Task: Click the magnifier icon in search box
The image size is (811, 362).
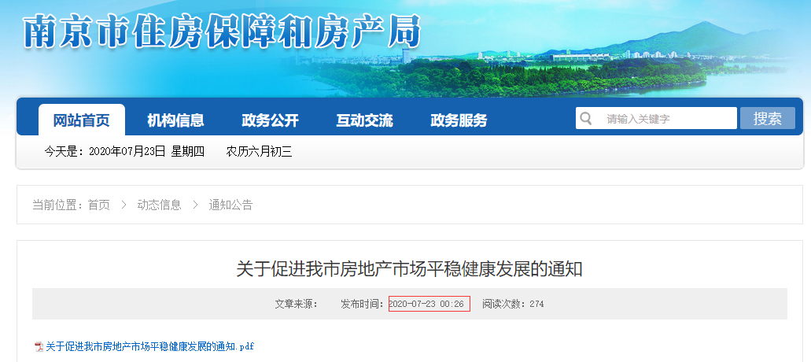Action: click(x=585, y=118)
